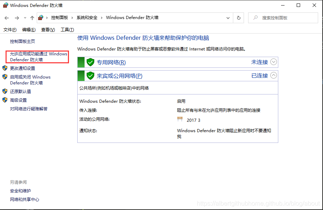
Task: Click title bar firewall app icon
Action: click(x=6, y=5)
